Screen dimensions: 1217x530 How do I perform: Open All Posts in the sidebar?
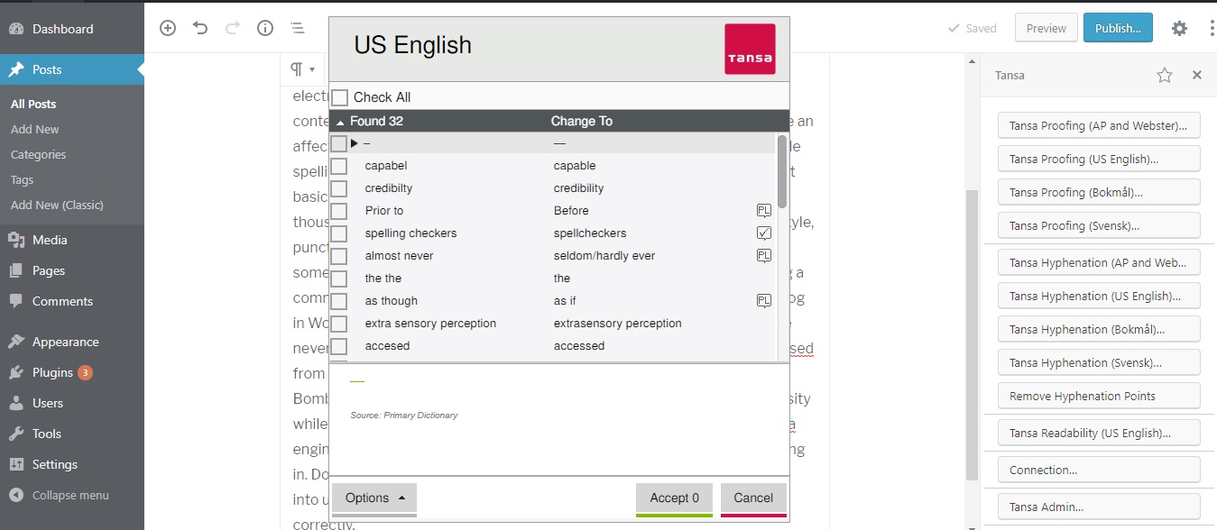[x=33, y=104]
